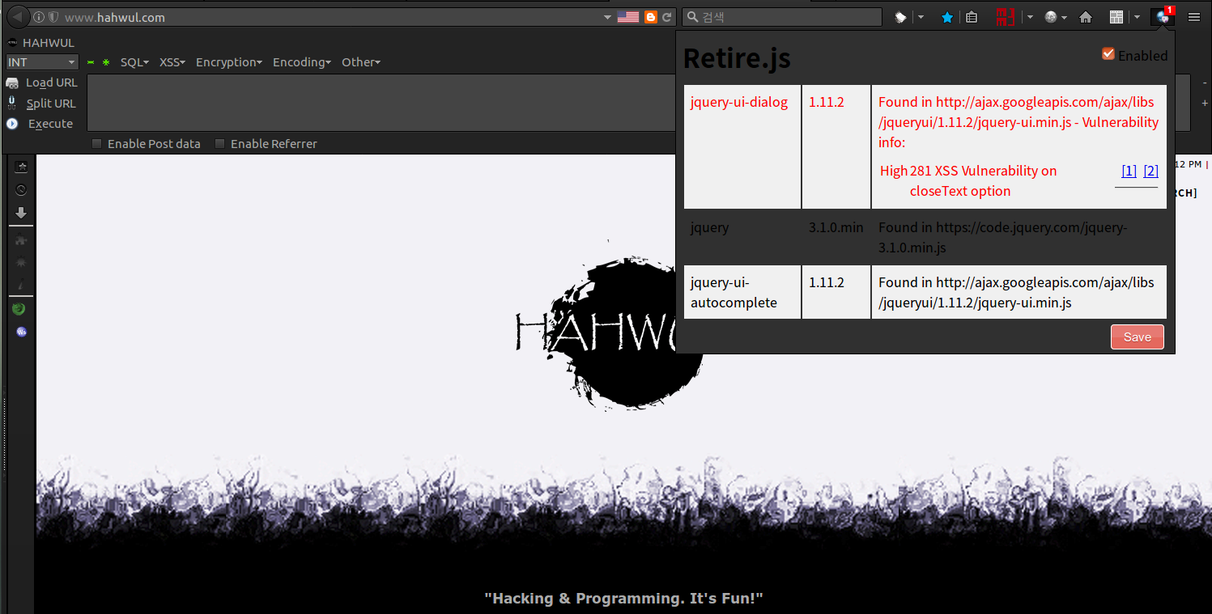Image resolution: width=1212 pixels, height=614 pixels.
Task: Focus the search box labeled 검색
Action: (782, 17)
